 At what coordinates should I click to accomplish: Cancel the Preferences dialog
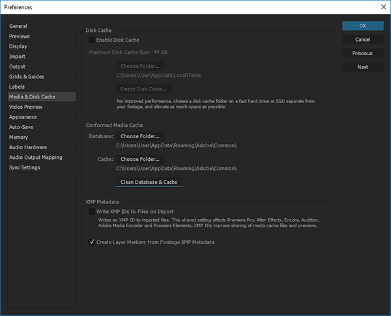[362, 39]
